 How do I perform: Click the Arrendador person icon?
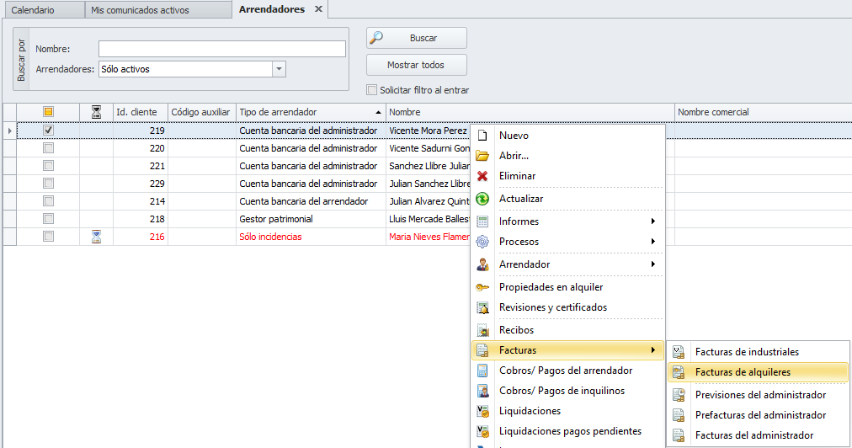482,264
